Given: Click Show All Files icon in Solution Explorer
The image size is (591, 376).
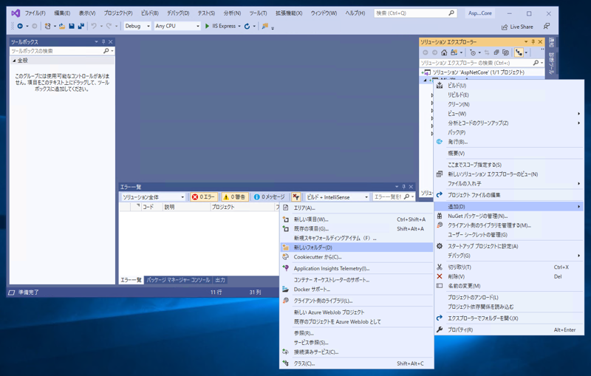Looking at the screenshot, I should coord(506,52).
